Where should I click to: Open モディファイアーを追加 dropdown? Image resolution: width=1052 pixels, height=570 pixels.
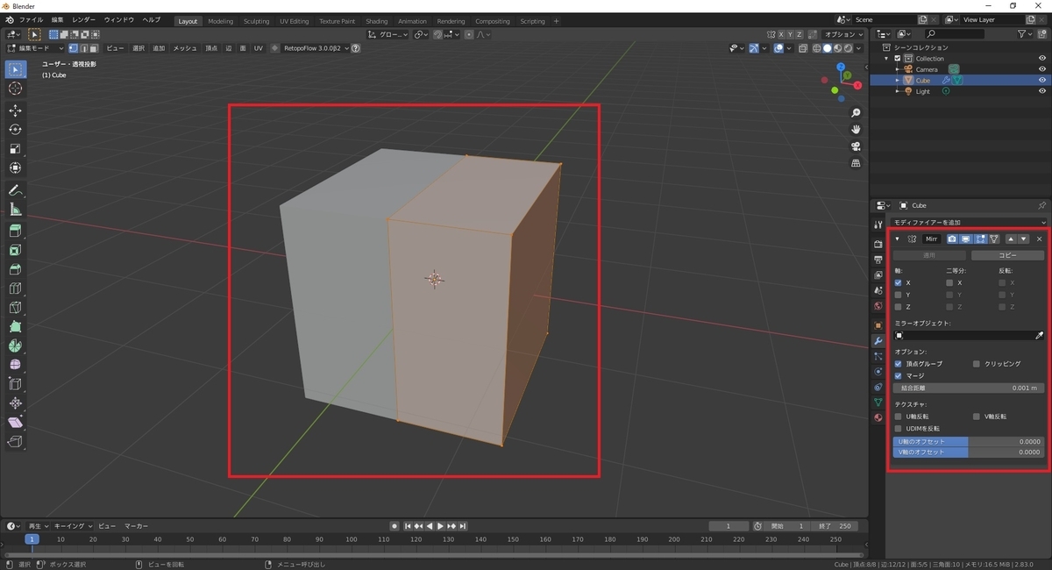[968, 223]
